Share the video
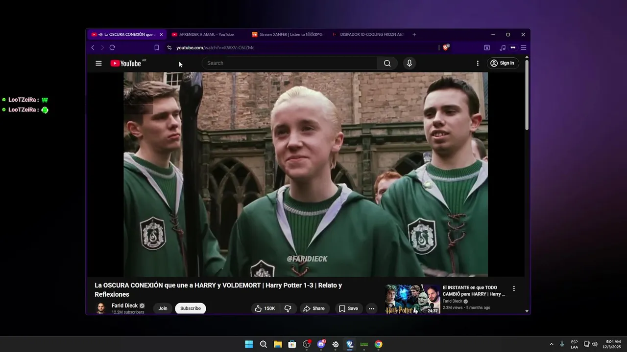Viewport: 627px width, 352px height. point(314,308)
